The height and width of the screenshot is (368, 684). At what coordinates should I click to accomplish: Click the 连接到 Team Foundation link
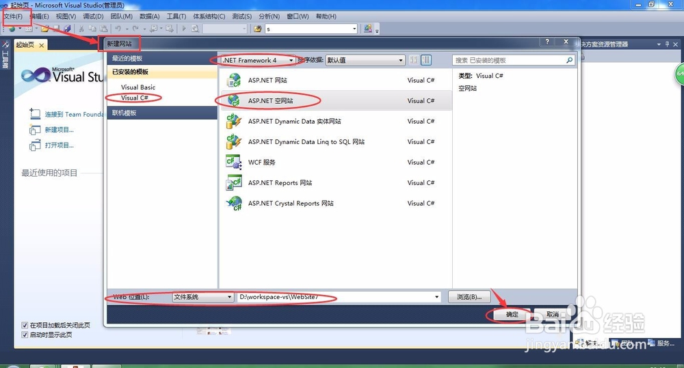tap(74, 114)
